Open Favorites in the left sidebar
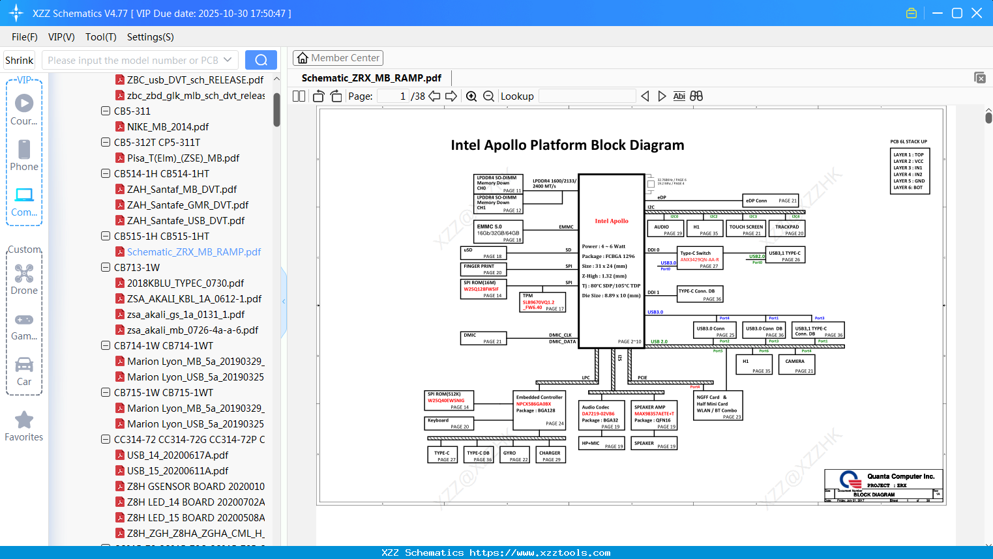Image resolution: width=993 pixels, height=559 pixels. point(24,427)
